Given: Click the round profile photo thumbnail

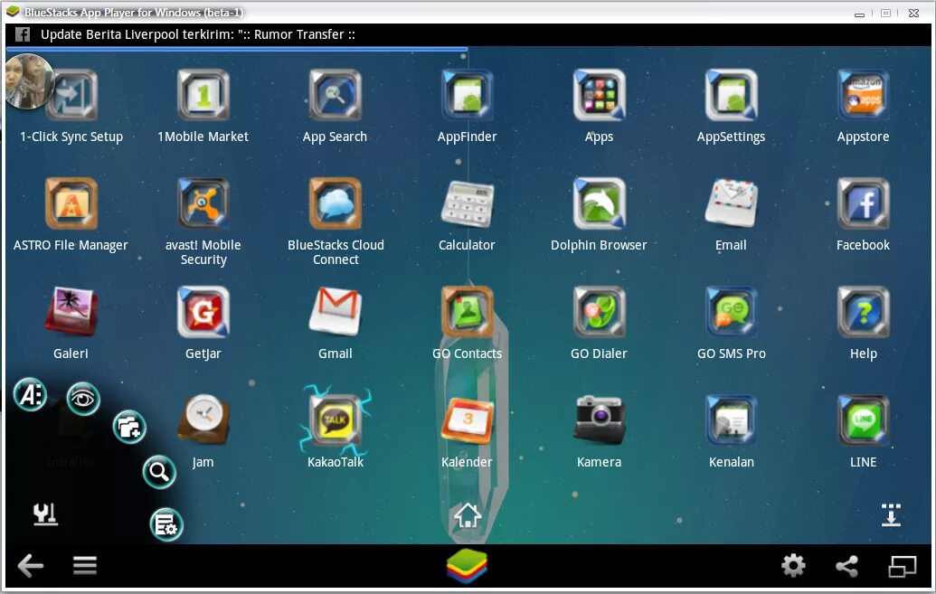Looking at the screenshot, I should click(x=29, y=81).
